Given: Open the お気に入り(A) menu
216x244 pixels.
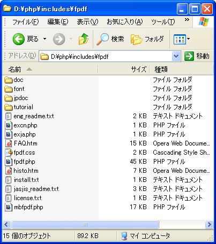Looking at the screenshot, I should 125,22.
